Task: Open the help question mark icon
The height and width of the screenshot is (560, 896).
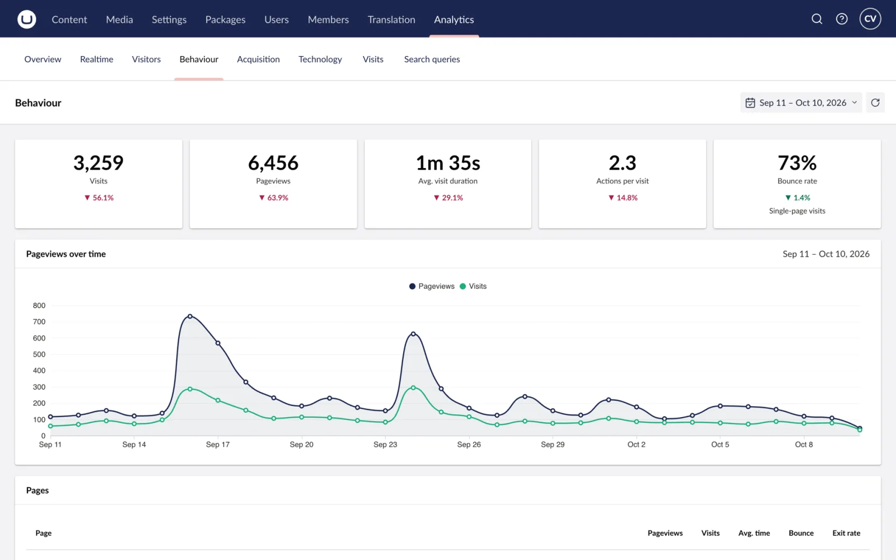Action: [842, 19]
